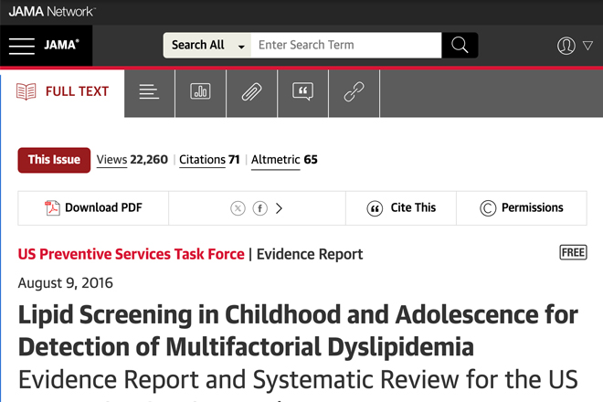
Task: Click the JAMA logo
Action: tap(61, 45)
